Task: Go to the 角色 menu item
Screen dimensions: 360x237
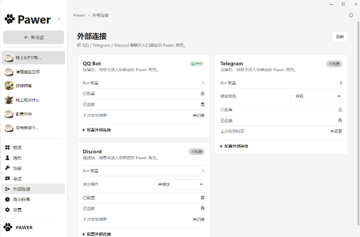Action: (34, 158)
